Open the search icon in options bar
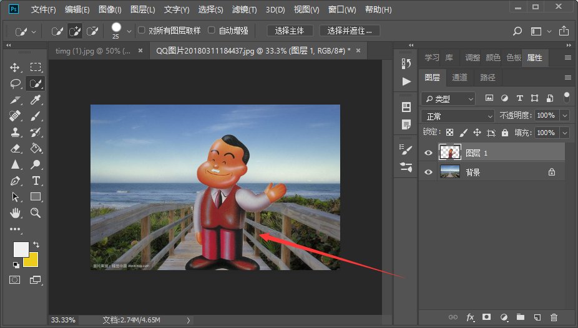Image resolution: width=578 pixels, height=328 pixels. point(517,31)
